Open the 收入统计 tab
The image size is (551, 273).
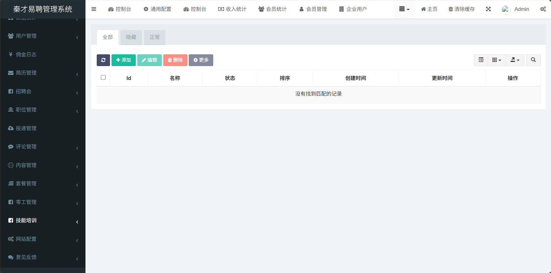(232, 9)
